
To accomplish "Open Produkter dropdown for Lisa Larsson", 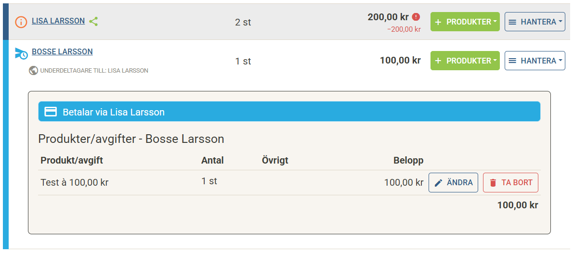I will click(x=465, y=22).
